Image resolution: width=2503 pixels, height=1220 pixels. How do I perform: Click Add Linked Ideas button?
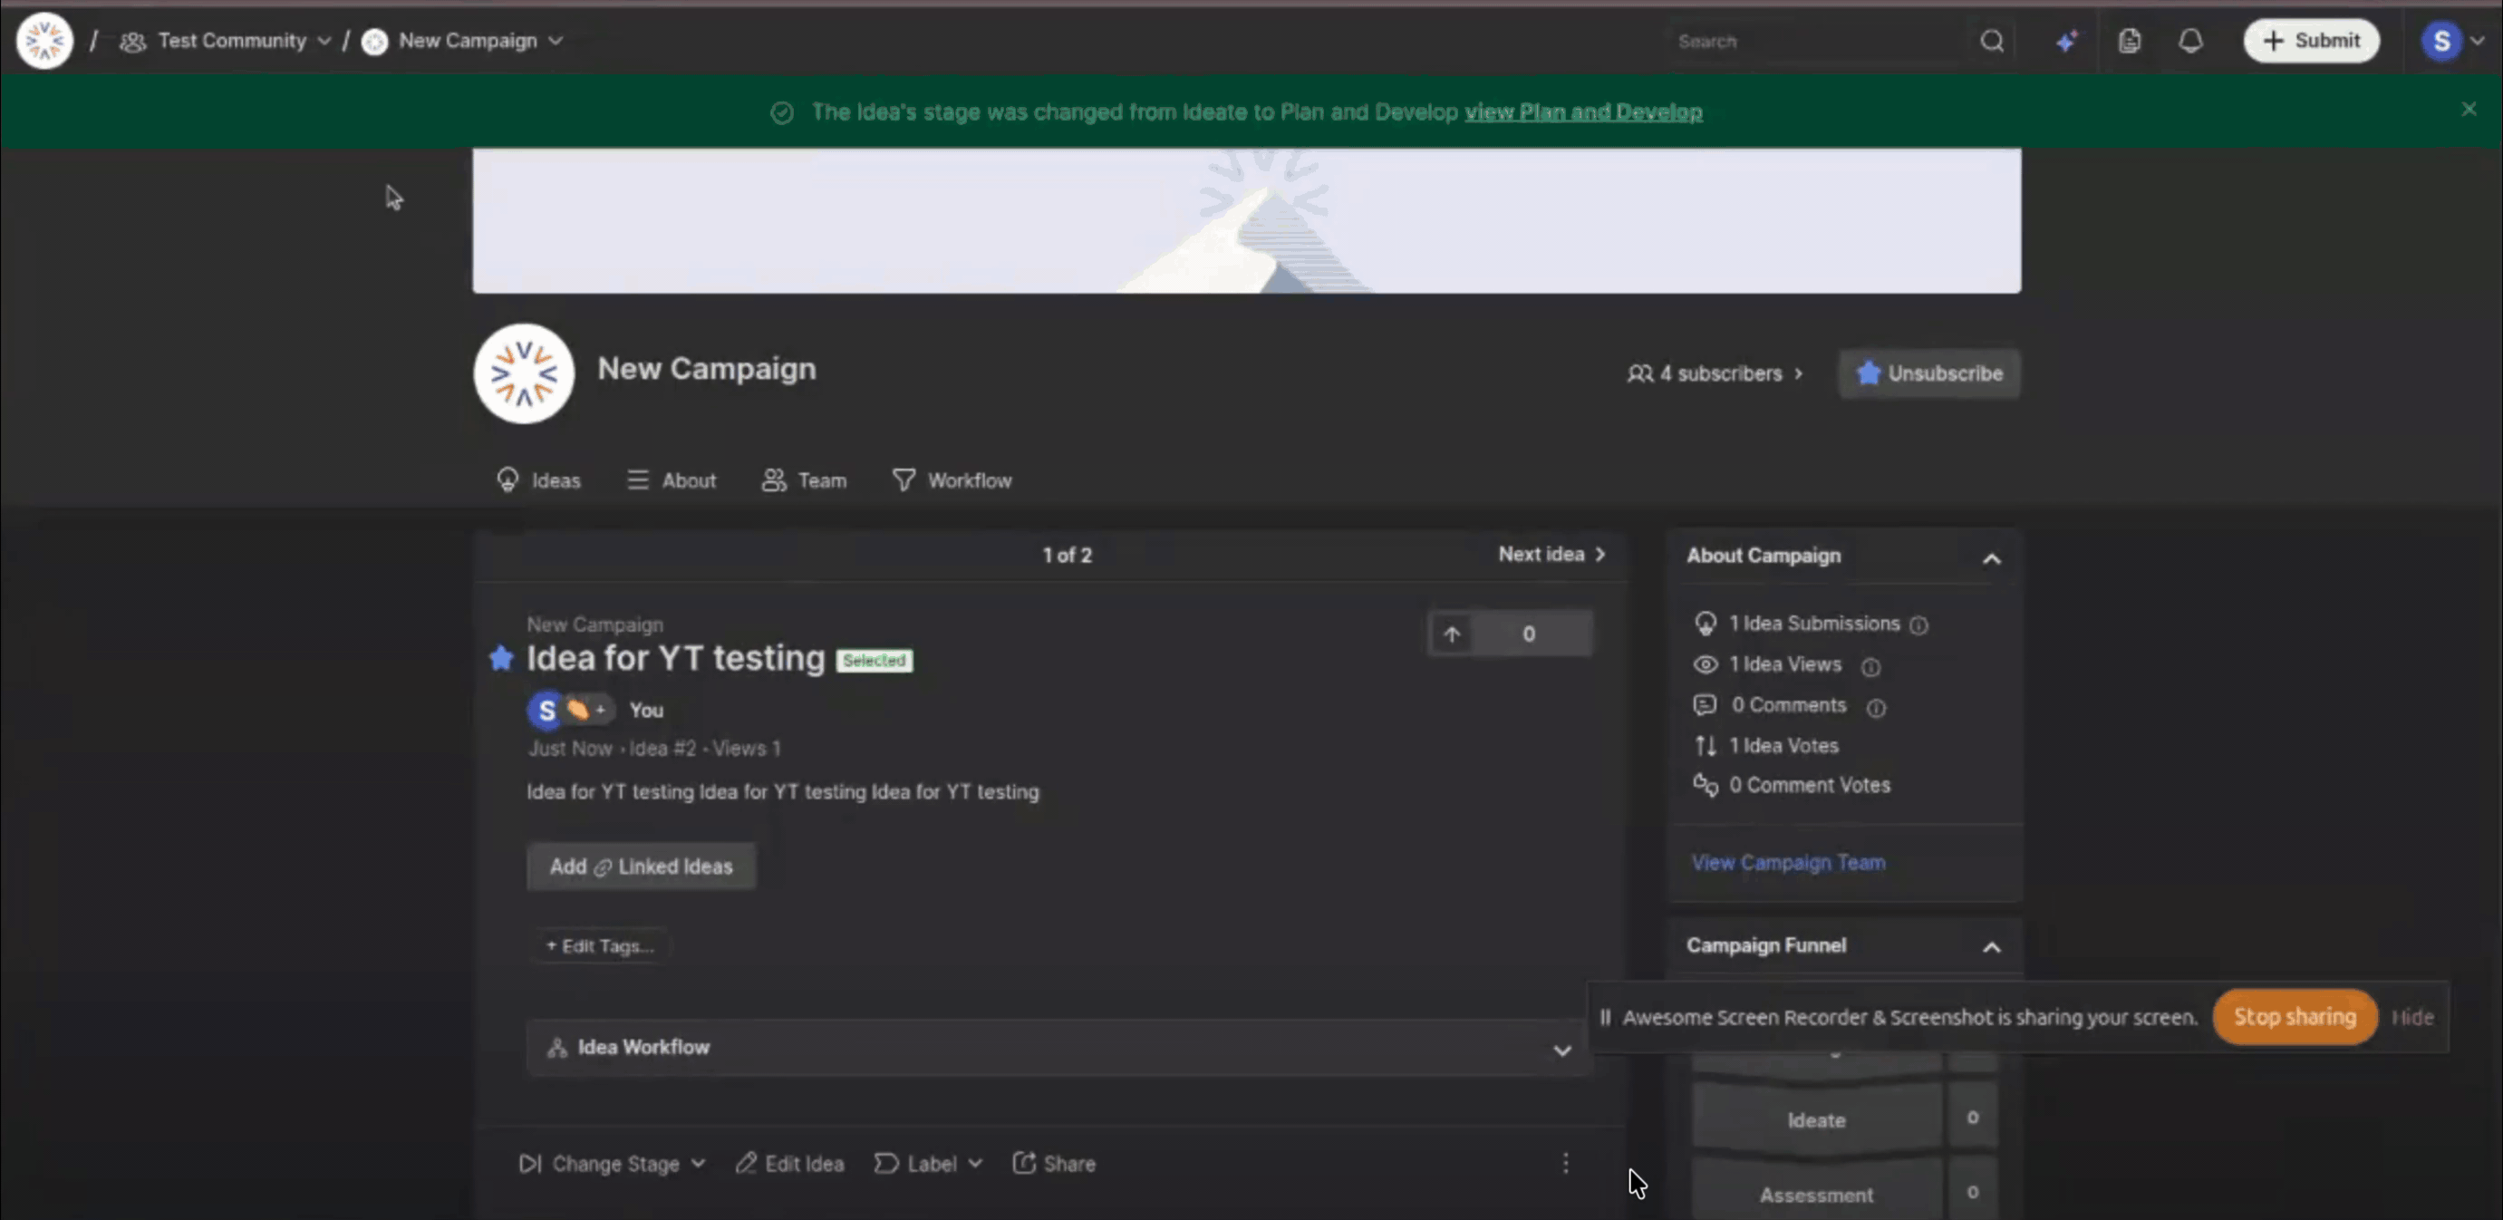coord(642,867)
